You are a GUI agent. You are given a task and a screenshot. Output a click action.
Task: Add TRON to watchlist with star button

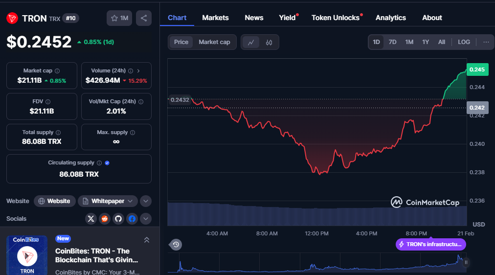119,18
